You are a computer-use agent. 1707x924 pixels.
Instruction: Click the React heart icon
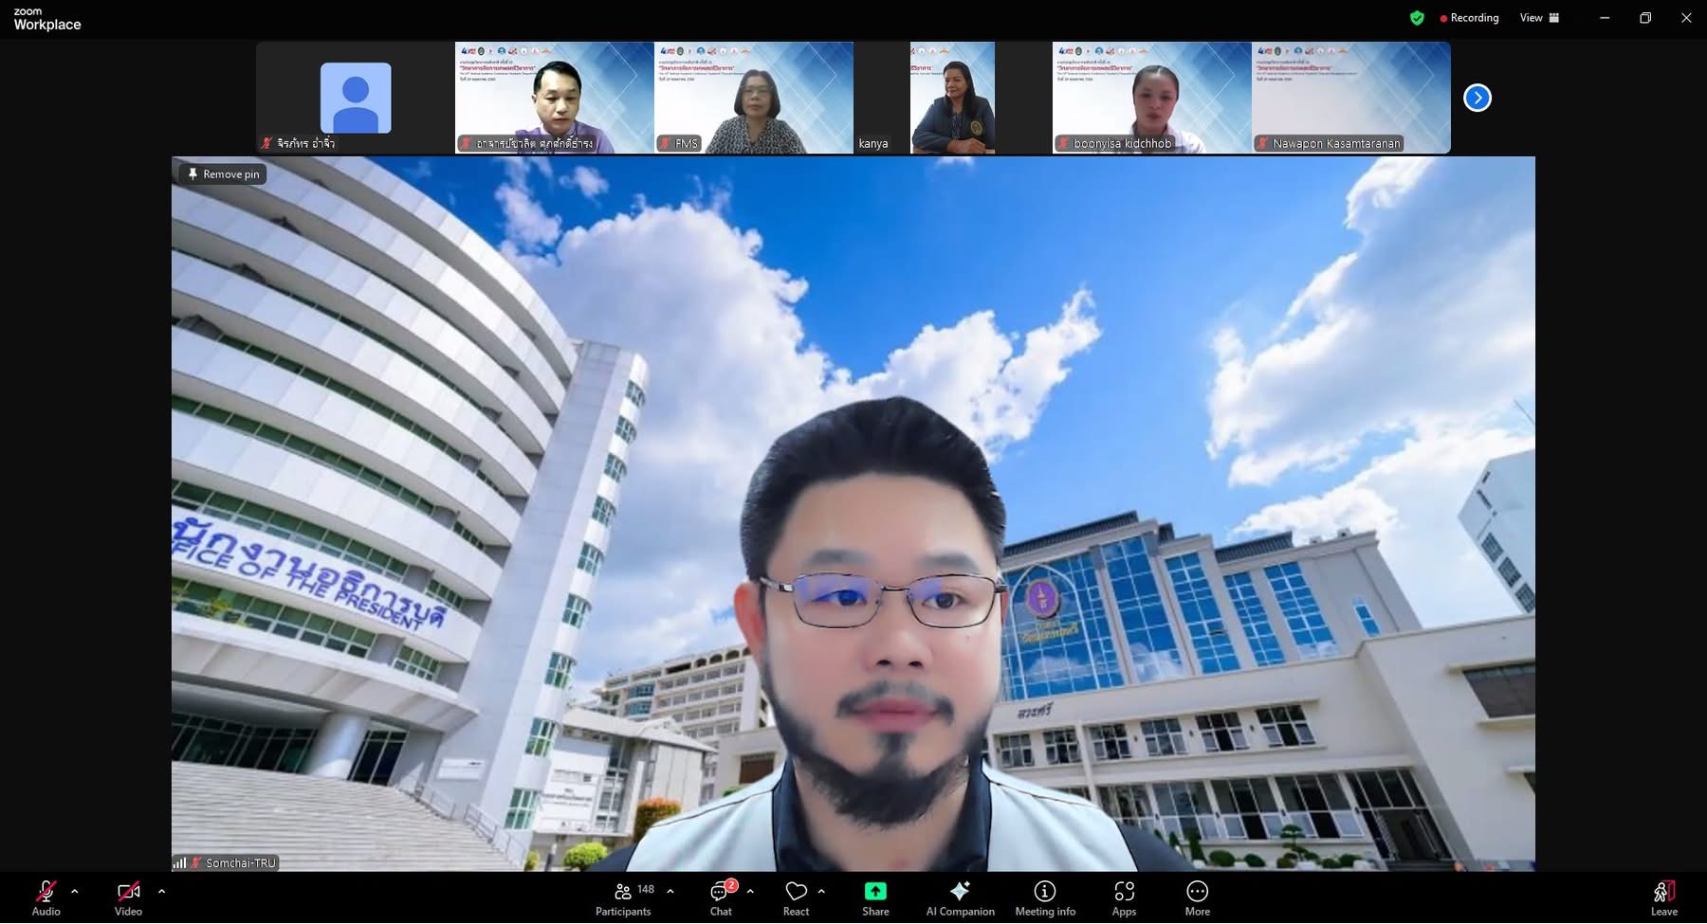point(796,898)
